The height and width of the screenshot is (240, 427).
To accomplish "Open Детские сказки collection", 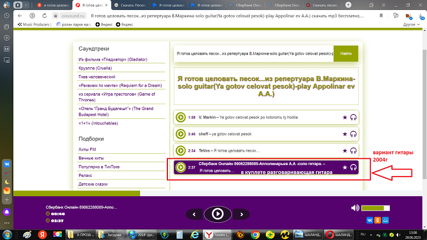I will click(93, 184).
